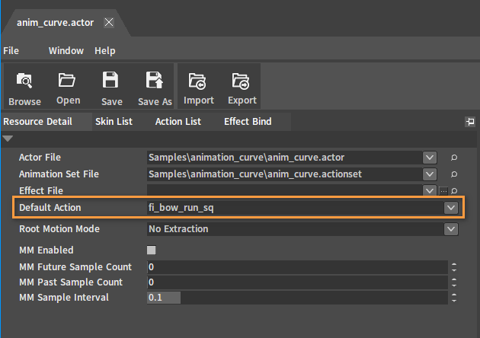
Task: Switch to the Skin List tab
Action: (114, 122)
